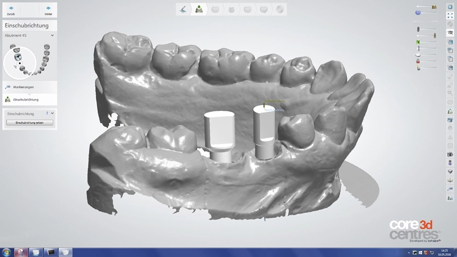Viewport: 457px width, 257px height.
Task: Open the Windows Start menu
Action: (7, 252)
